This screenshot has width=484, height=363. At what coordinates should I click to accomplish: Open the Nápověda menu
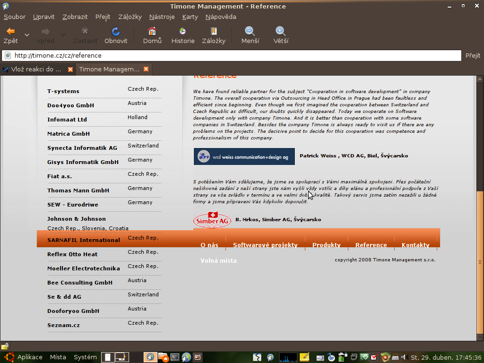(221, 17)
